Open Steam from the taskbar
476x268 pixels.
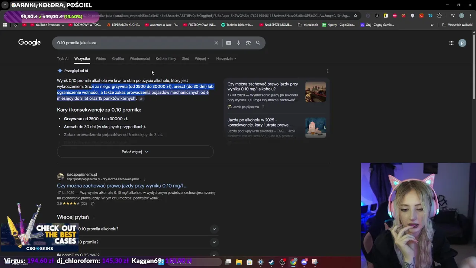click(271, 262)
